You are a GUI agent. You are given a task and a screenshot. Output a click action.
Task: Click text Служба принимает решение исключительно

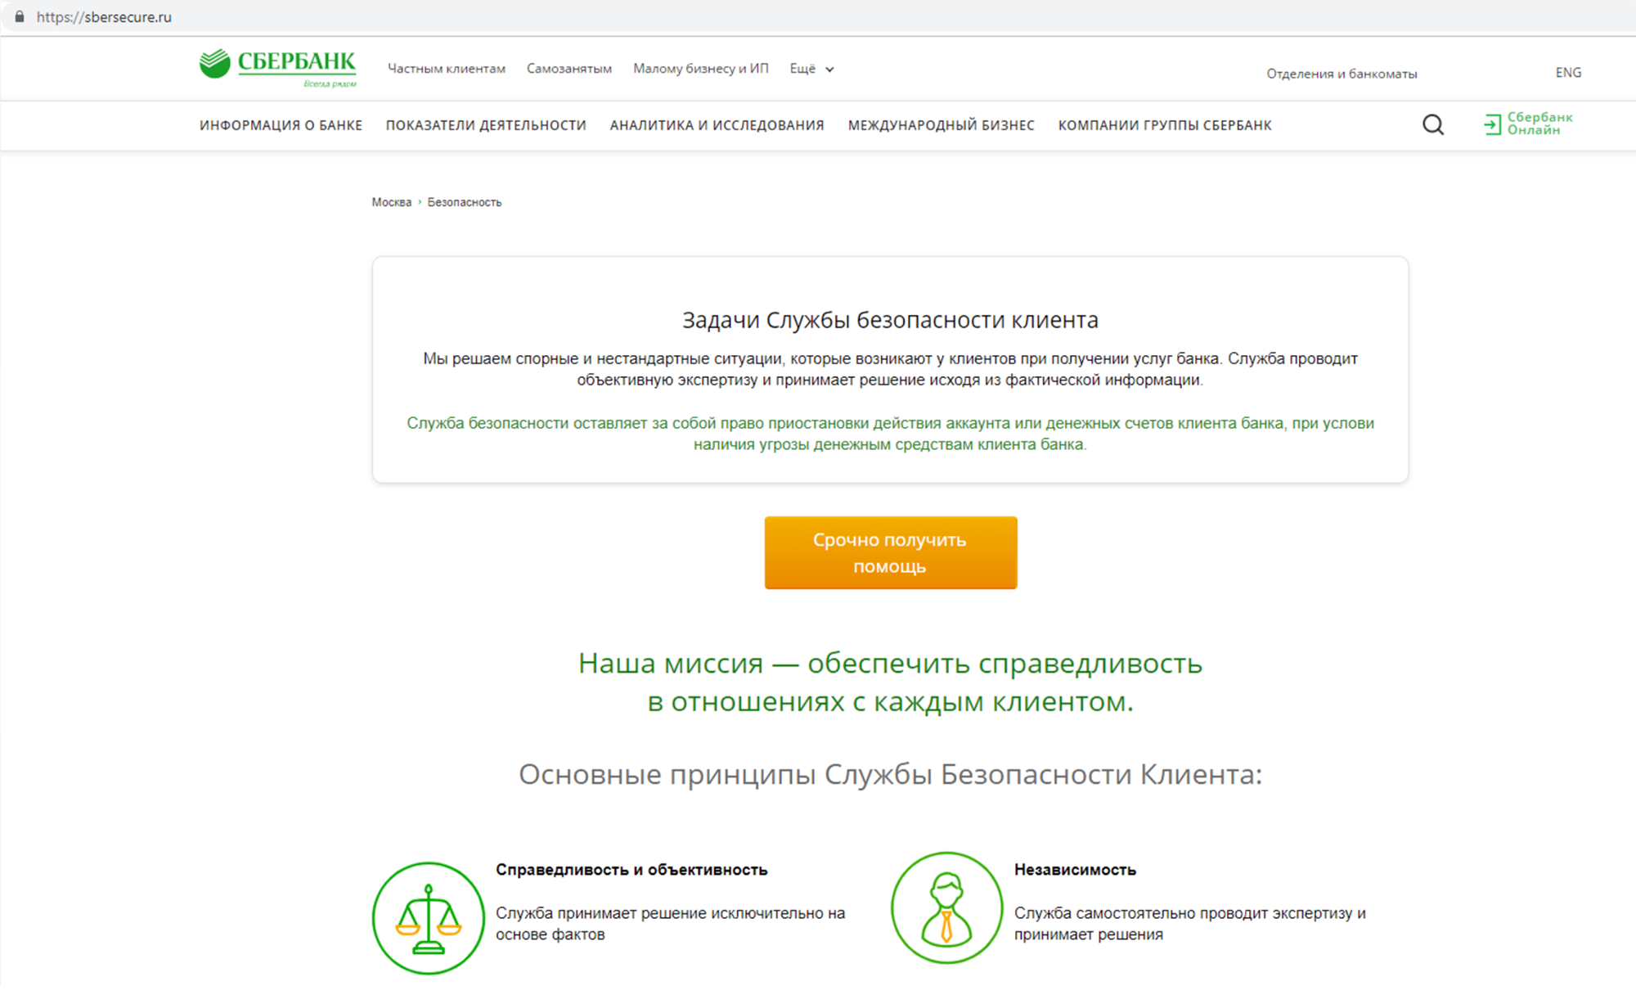[670, 924]
